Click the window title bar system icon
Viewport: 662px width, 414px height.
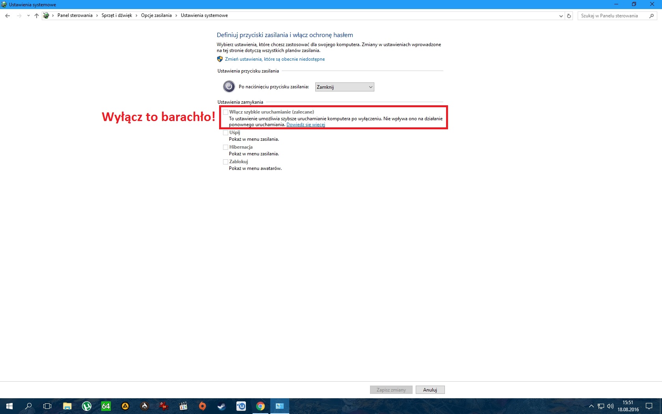click(4, 4)
